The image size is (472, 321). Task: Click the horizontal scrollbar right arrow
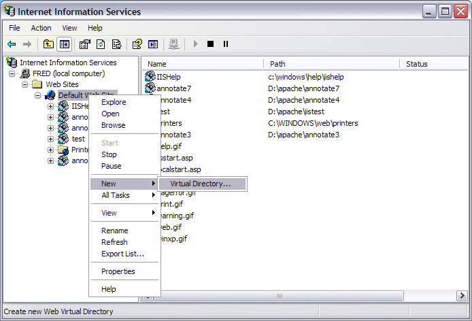click(x=462, y=296)
